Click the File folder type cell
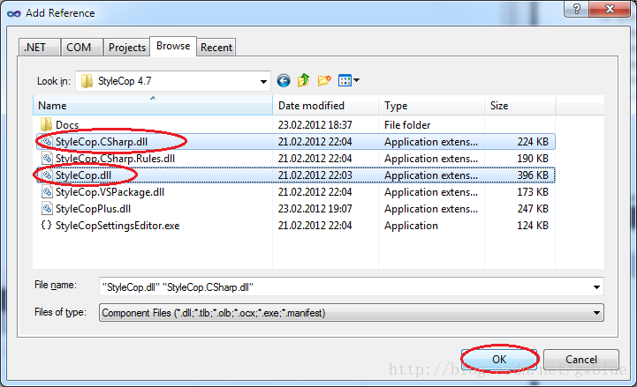This screenshot has width=637, height=387. click(x=407, y=125)
